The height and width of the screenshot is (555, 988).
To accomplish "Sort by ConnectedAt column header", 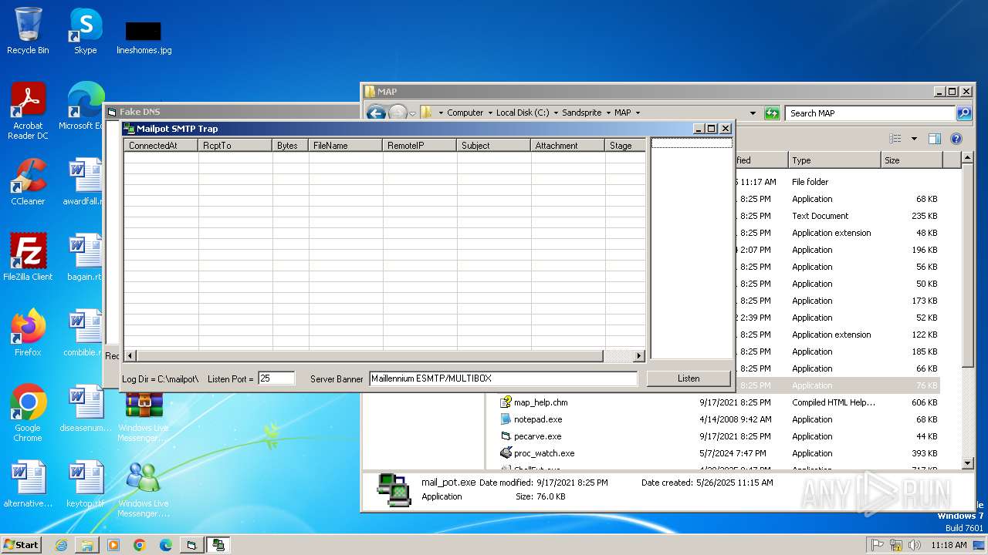I will (161, 145).
